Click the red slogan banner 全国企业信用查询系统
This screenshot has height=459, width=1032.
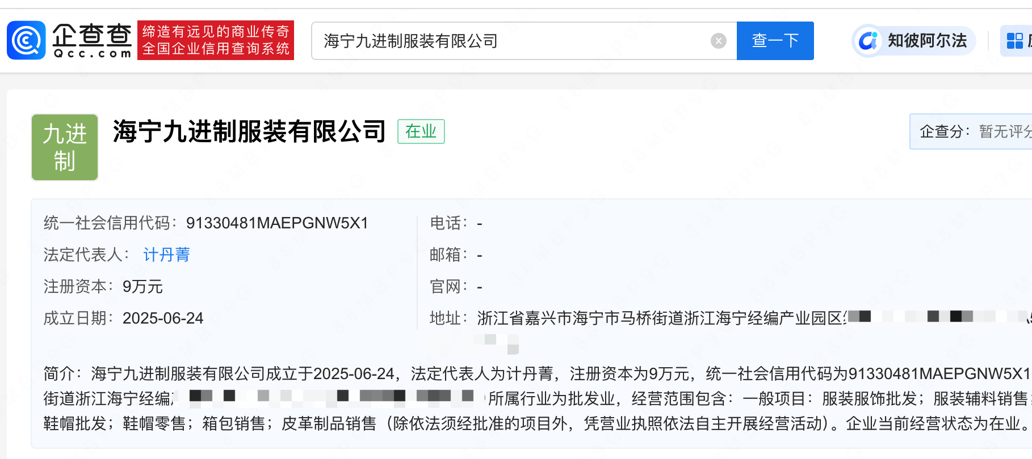pyautogui.click(x=216, y=40)
